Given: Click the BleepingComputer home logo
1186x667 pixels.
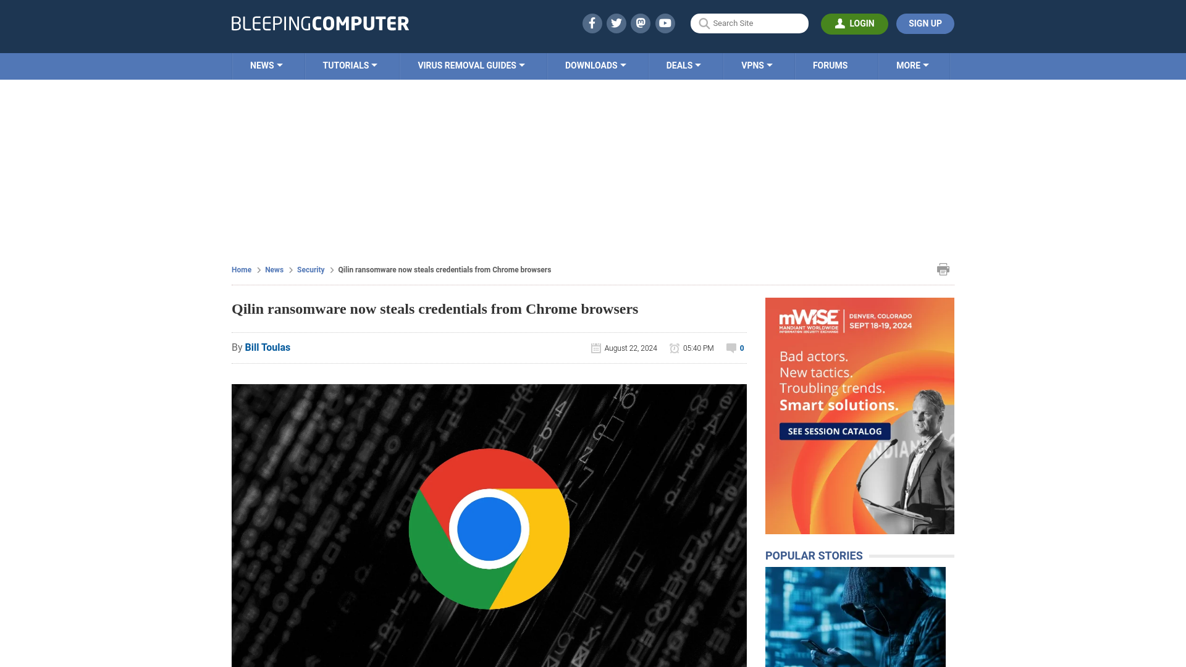Looking at the screenshot, I should pyautogui.click(x=320, y=23).
